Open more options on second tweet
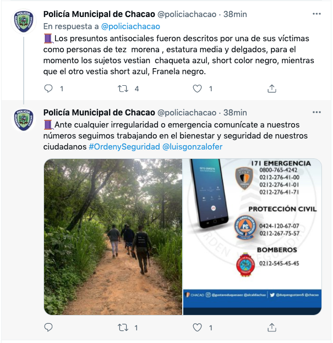 pyautogui.click(x=316, y=113)
